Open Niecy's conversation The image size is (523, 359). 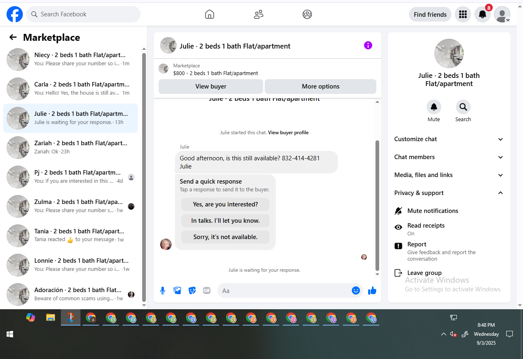(70, 60)
